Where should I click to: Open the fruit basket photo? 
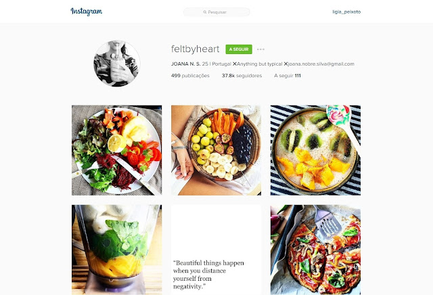tap(216, 150)
